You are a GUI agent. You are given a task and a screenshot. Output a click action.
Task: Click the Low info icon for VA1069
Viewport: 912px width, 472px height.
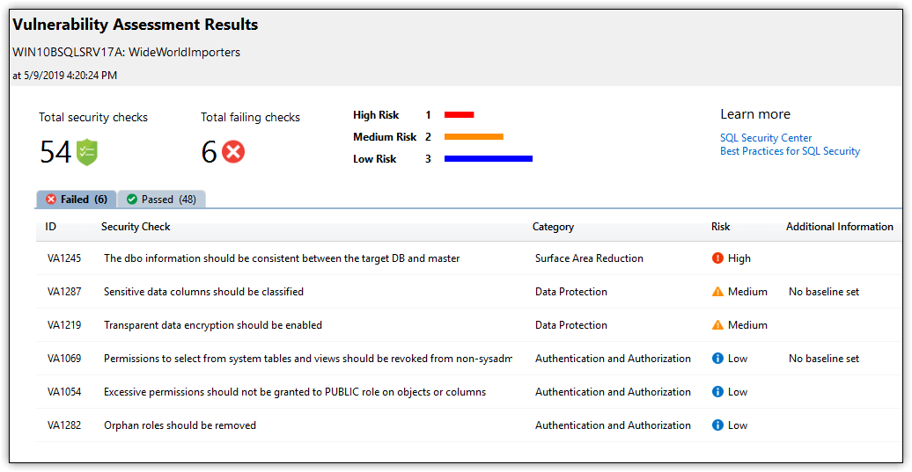click(x=717, y=359)
